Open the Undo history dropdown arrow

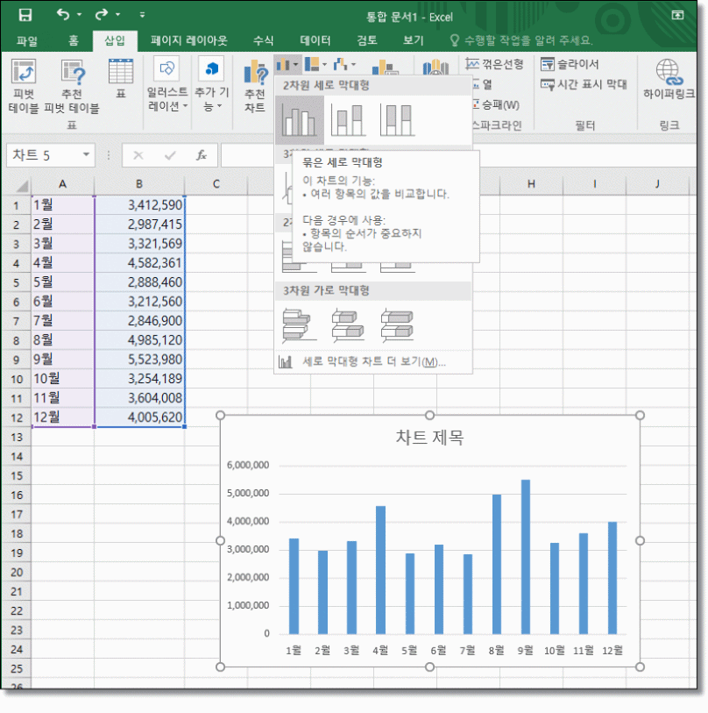[79, 15]
